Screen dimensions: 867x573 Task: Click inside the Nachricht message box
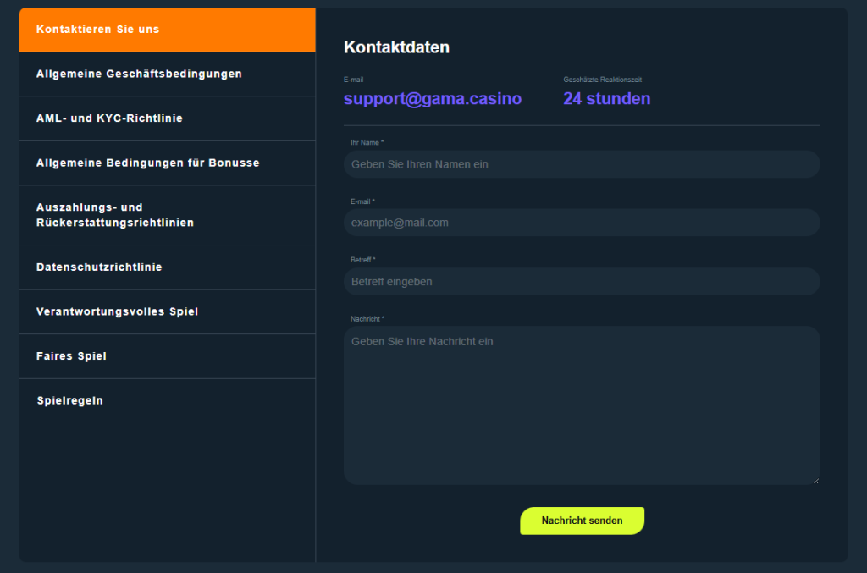[x=582, y=398]
